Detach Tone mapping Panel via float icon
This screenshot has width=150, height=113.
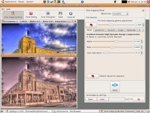[x=143, y=11]
